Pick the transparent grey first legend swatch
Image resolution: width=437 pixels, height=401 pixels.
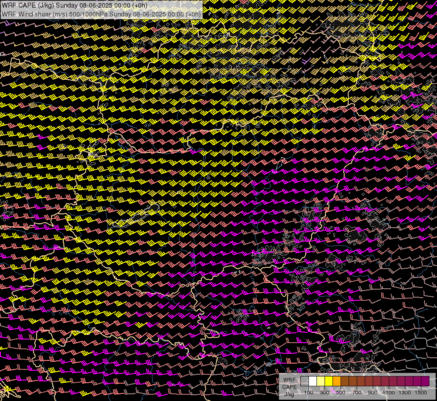[x=304, y=381]
